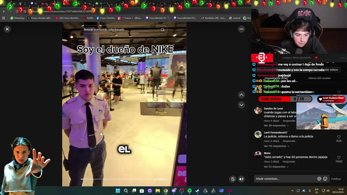Open Windows taskbar Search
Image resolution: width=347 pixels, height=195 pixels.
(126, 191)
